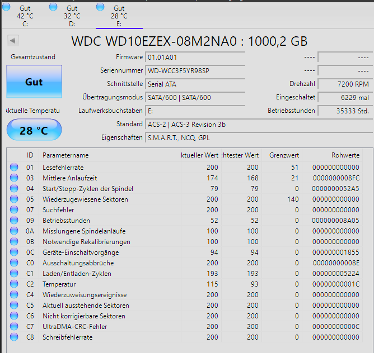Click the Schnittstelle field Serial ATA
This screenshot has height=353, width=374.
(x=195, y=84)
